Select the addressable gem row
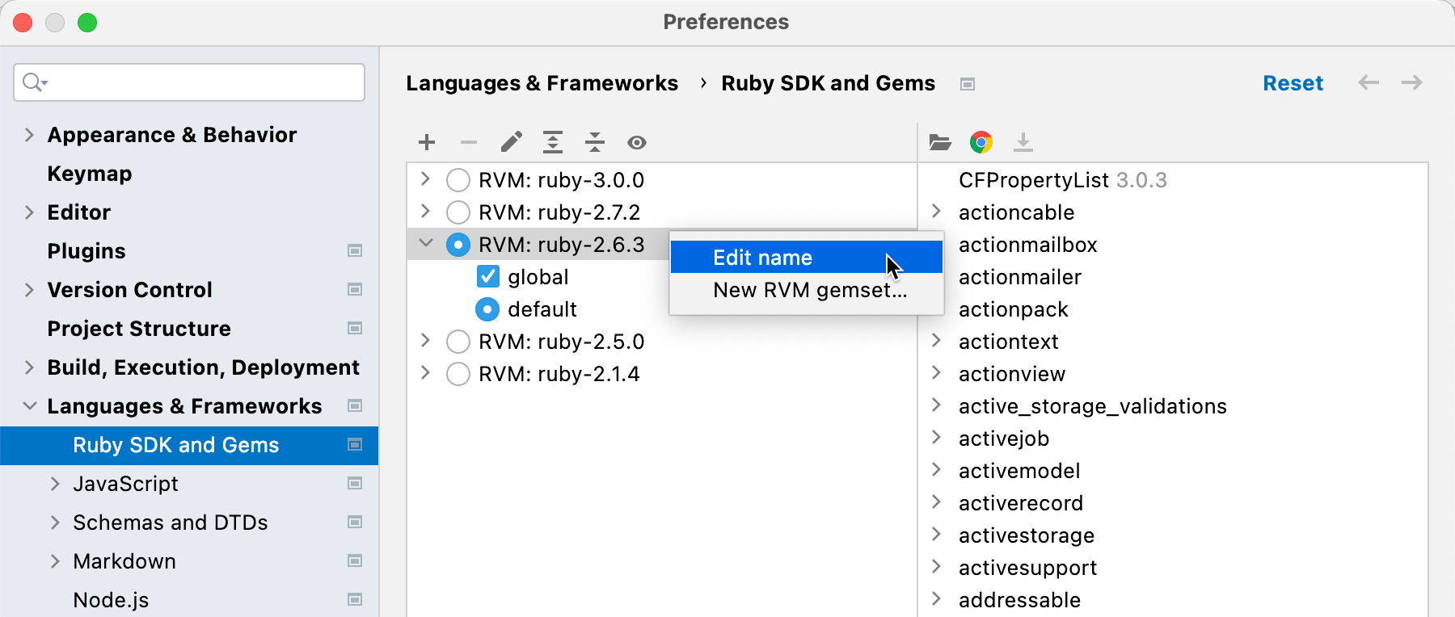Viewport: 1455px width, 617px height. [1020, 600]
